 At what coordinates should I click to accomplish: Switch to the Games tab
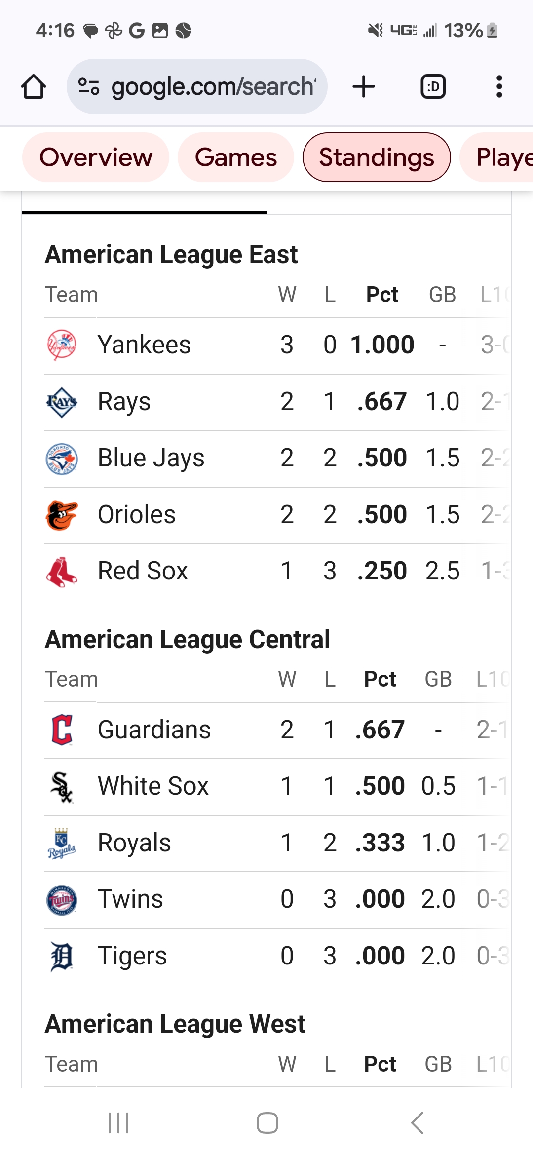tap(236, 157)
